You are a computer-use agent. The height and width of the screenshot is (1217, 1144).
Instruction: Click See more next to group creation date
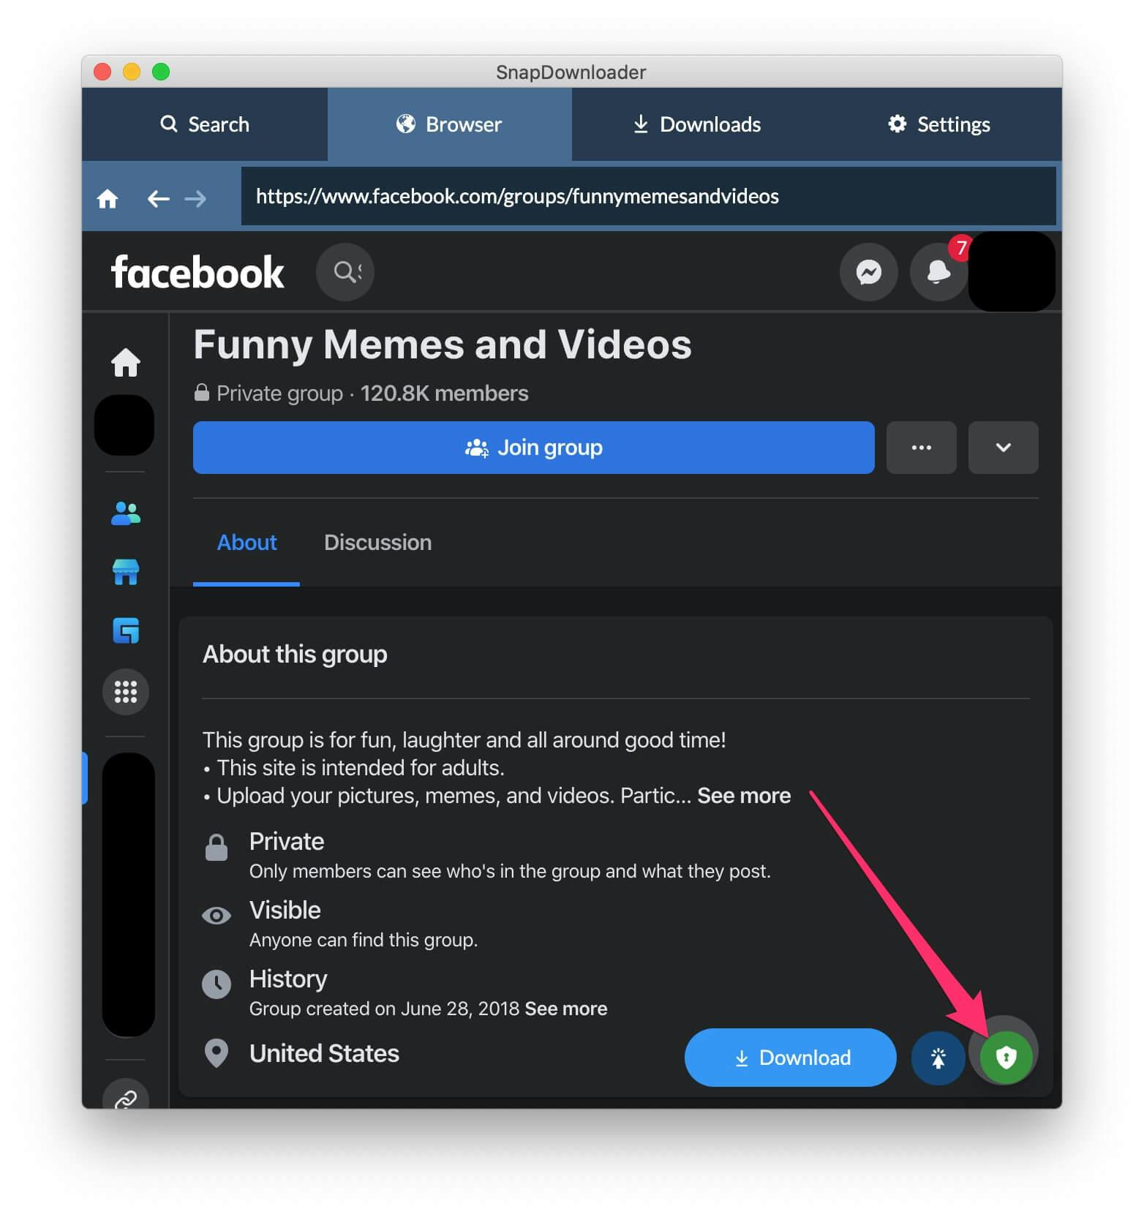[566, 1009]
